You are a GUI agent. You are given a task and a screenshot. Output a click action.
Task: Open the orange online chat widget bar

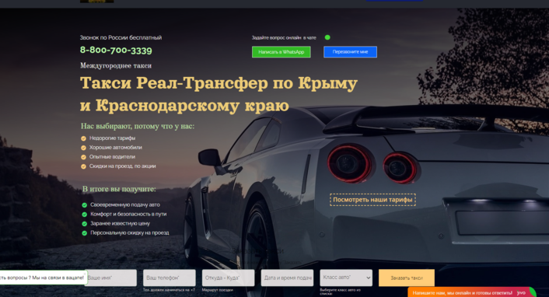462,292
